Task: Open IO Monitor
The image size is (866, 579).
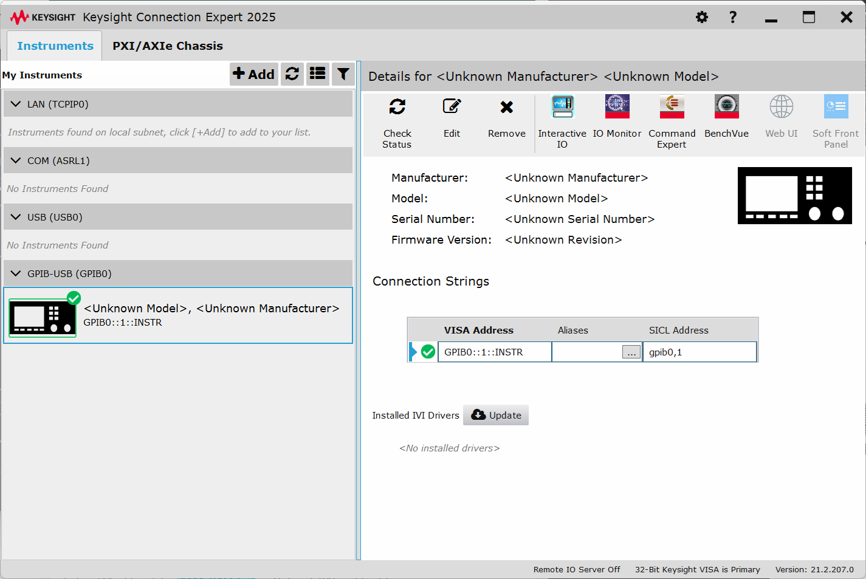Action: (x=617, y=108)
